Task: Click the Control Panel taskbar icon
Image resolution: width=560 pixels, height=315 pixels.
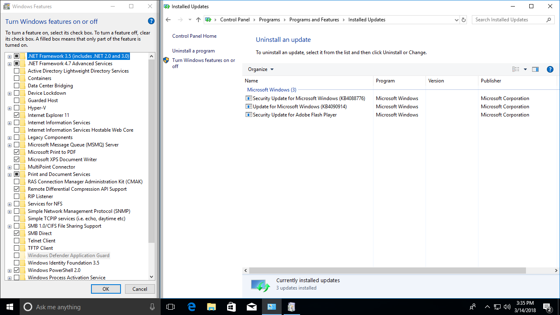Action: pos(271,307)
